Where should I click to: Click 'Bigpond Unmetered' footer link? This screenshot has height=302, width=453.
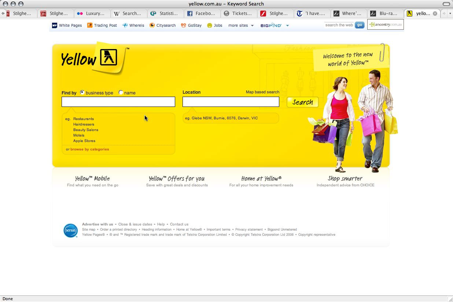tap(282, 230)
